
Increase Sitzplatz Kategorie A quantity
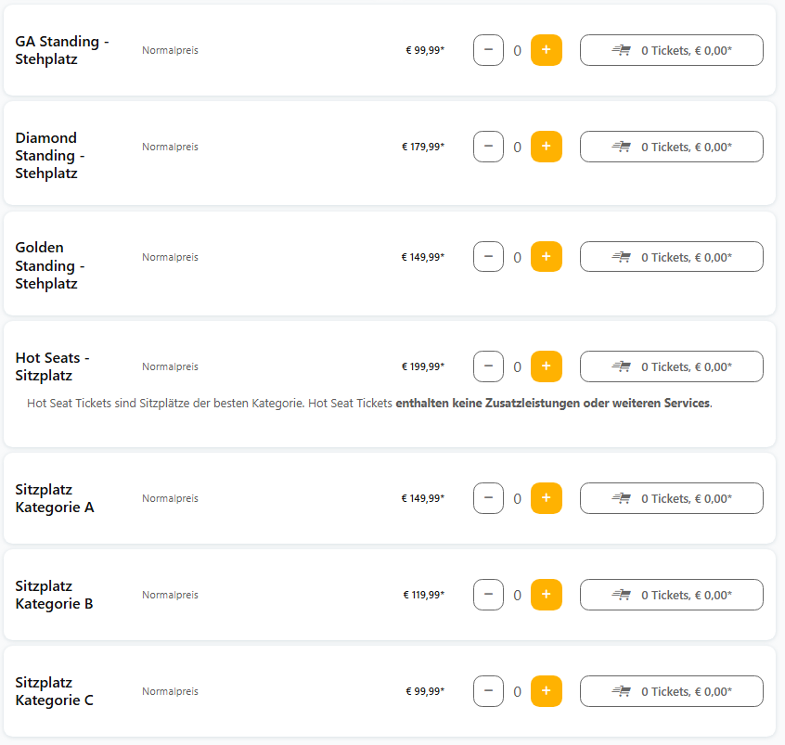coord(546,498)
